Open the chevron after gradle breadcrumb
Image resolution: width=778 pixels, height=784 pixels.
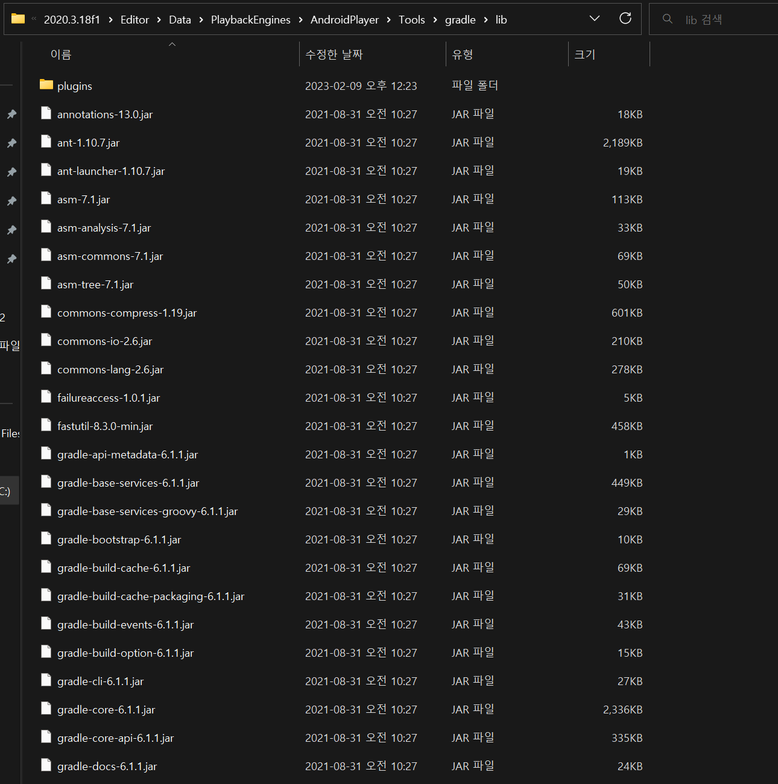[x=485, y=20]
